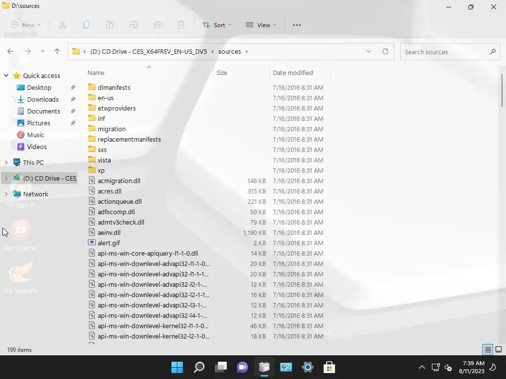506x379 pixels.
Task: Expand address bar history dropdown
Action: click(x=369, y=51)
